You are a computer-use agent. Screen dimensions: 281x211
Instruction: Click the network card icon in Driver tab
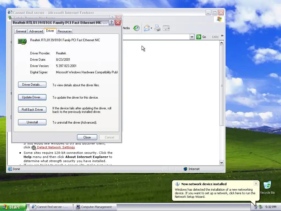(22, 41)
